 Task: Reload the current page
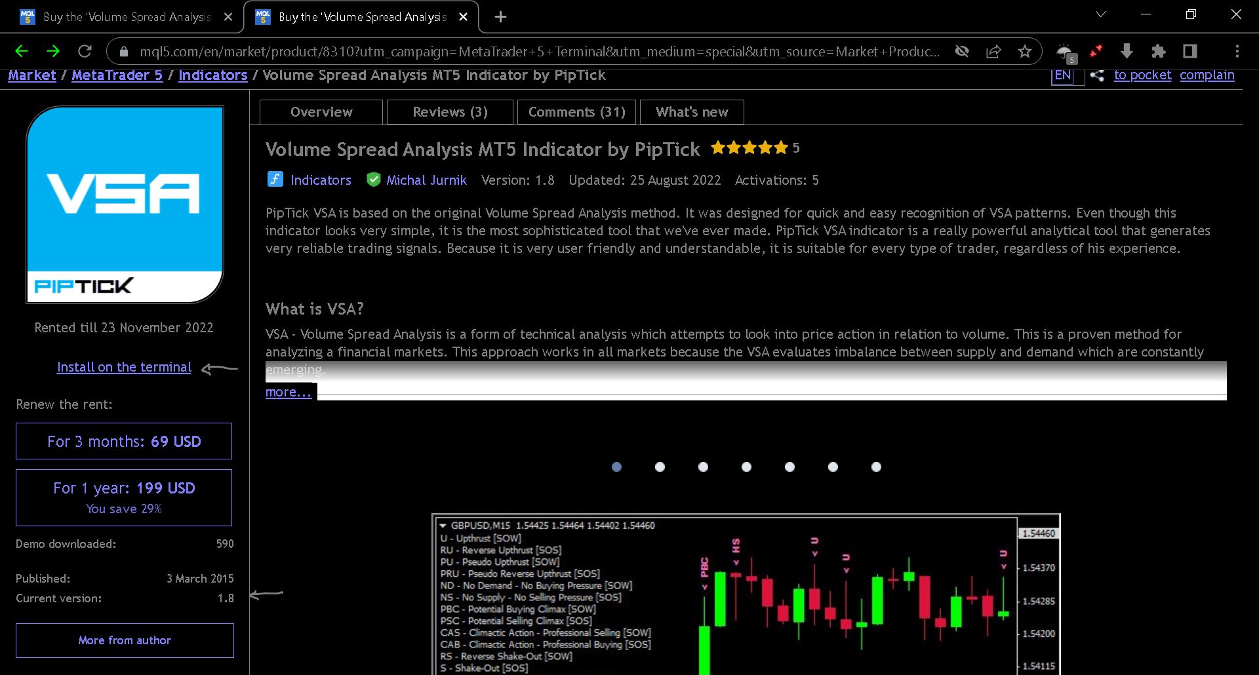85,51
